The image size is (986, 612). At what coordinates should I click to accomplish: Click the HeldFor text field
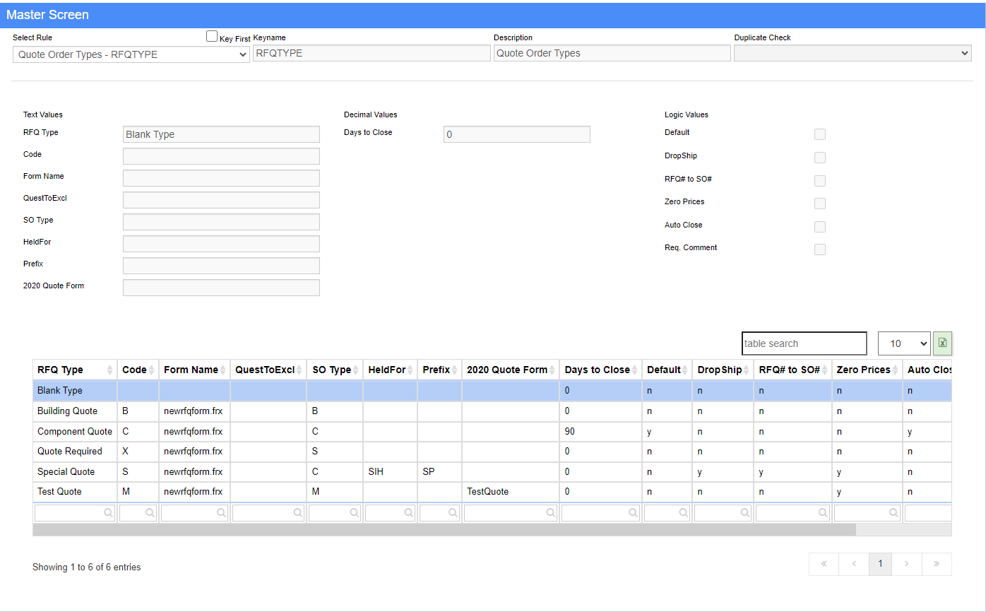pos(221,244)
